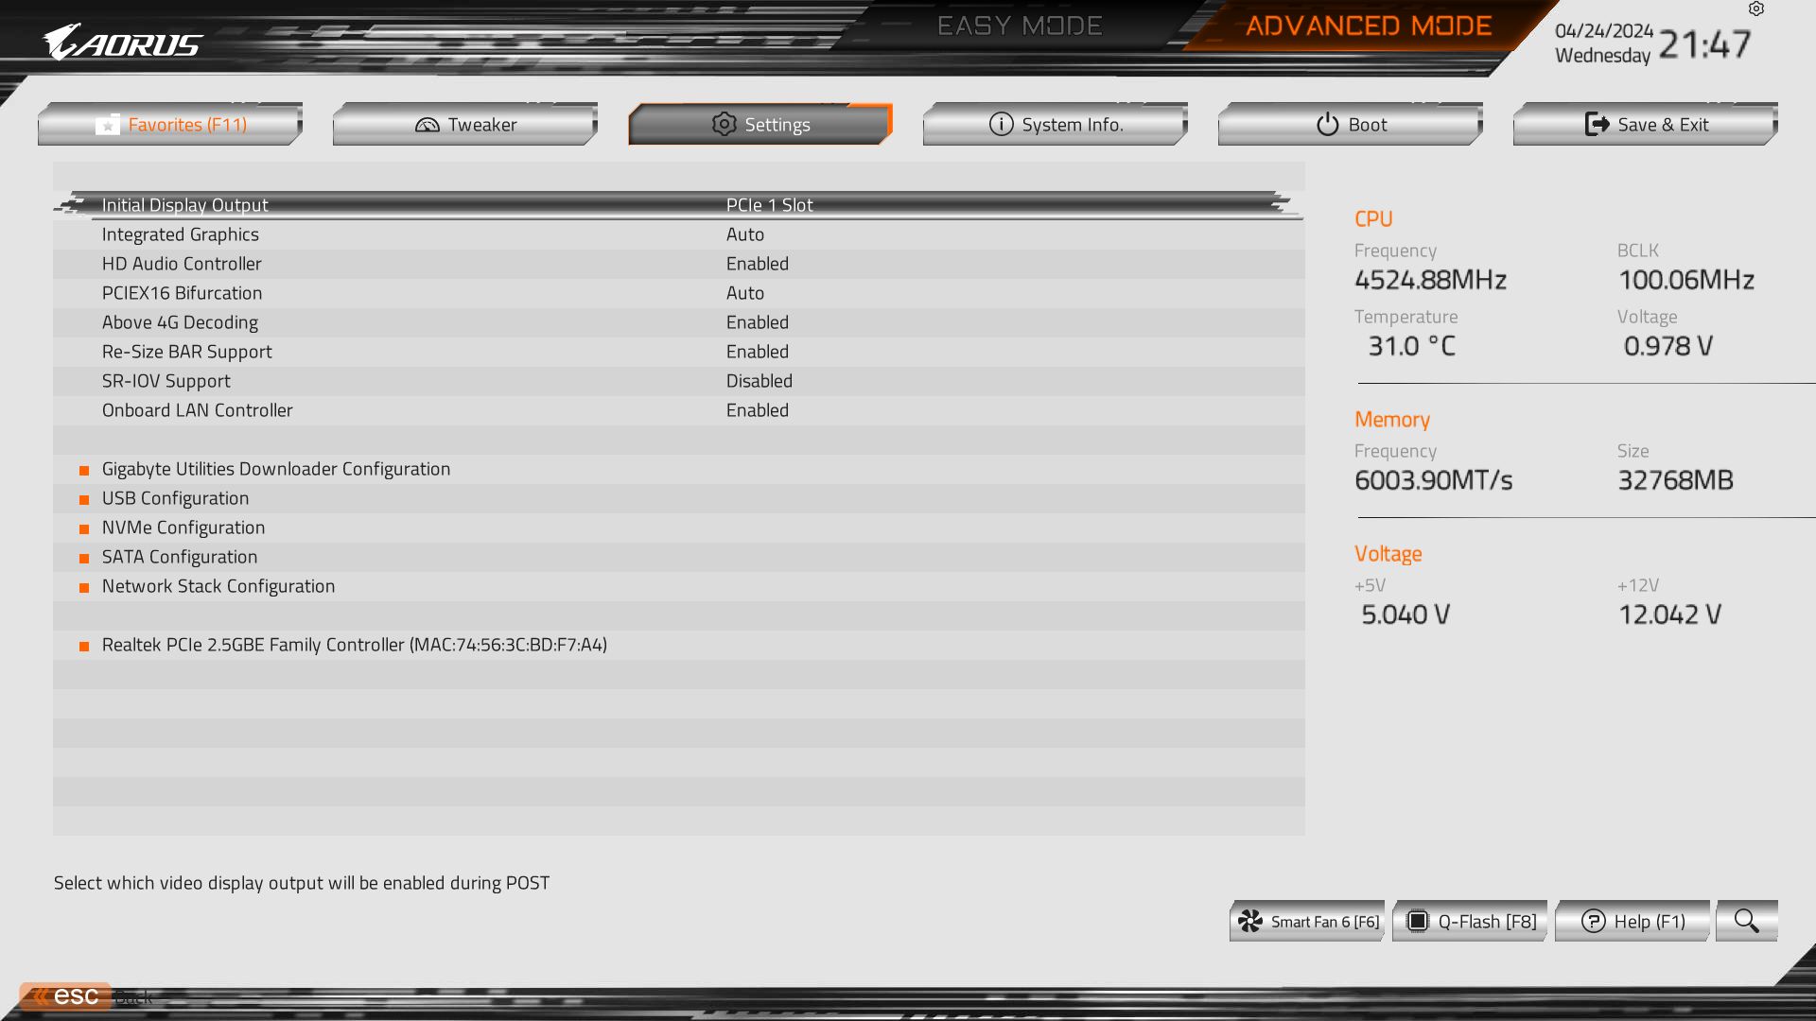Click the System Info panel icon

[x=999, y=124]
